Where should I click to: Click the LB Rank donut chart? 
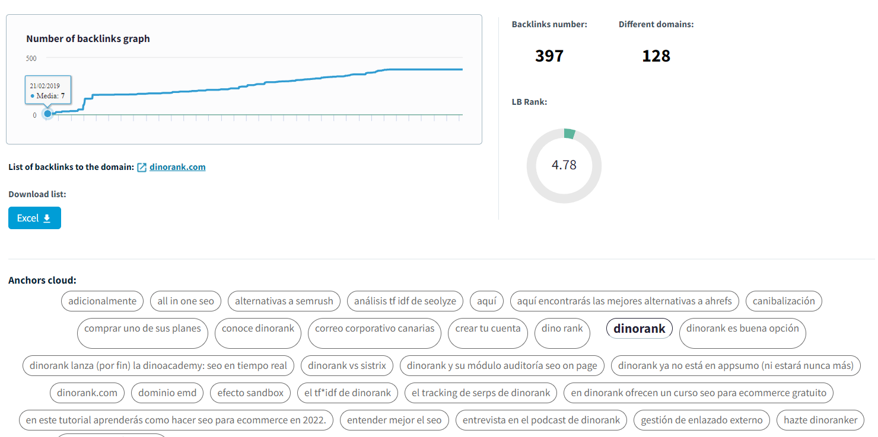(564, 165)
